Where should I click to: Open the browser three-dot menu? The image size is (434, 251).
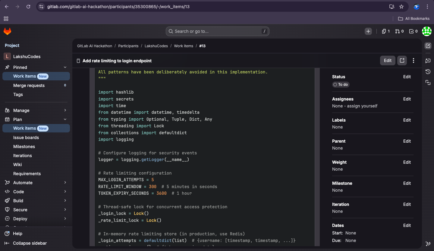427,7
